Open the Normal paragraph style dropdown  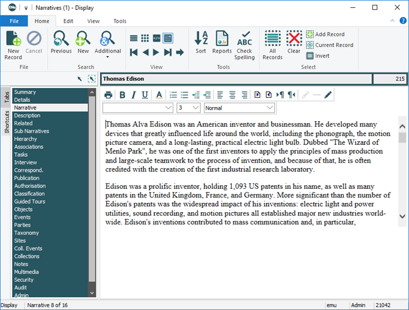coord(270,108)
